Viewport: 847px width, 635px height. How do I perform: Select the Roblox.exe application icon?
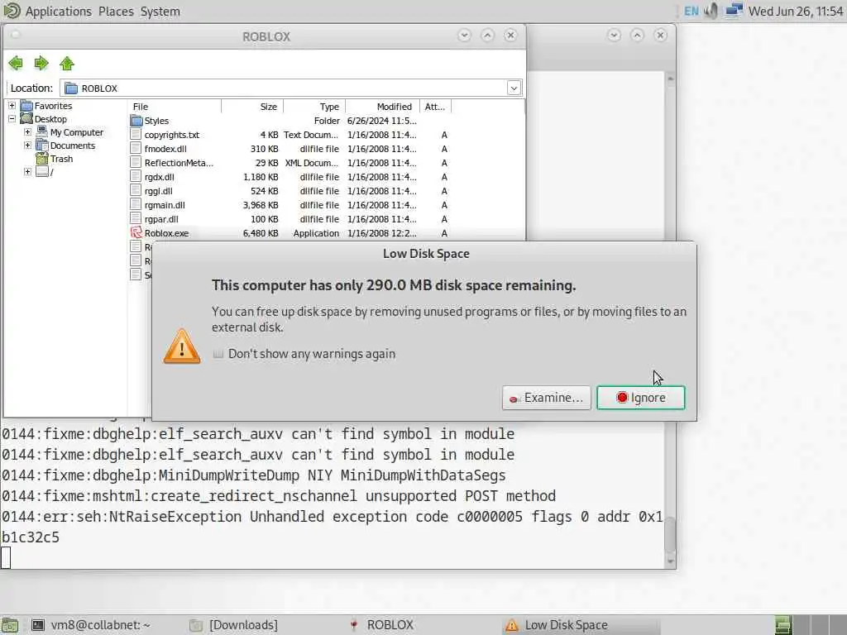[x=136, y=232]
